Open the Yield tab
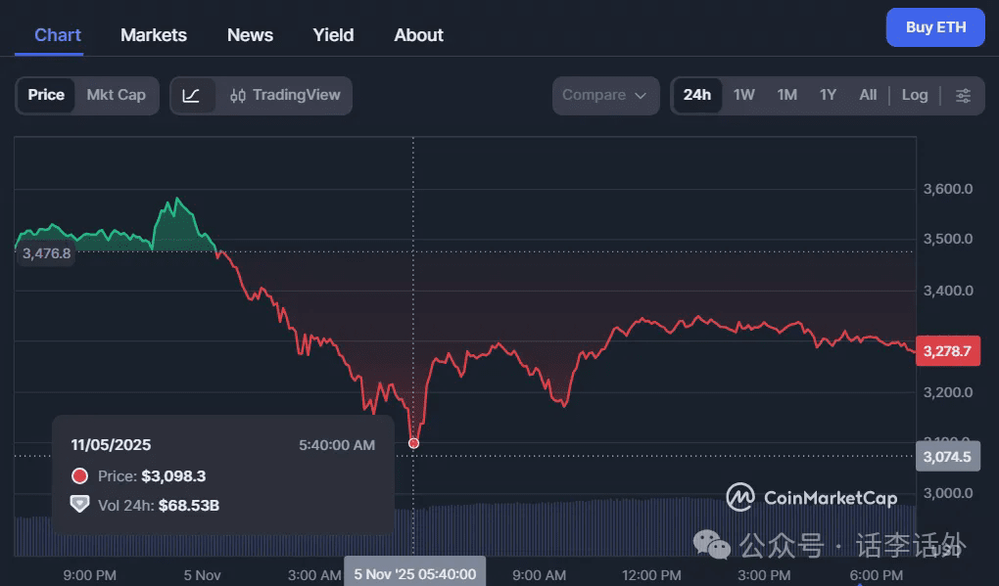This screenshot has height=586, width=999. click(333, 35)
